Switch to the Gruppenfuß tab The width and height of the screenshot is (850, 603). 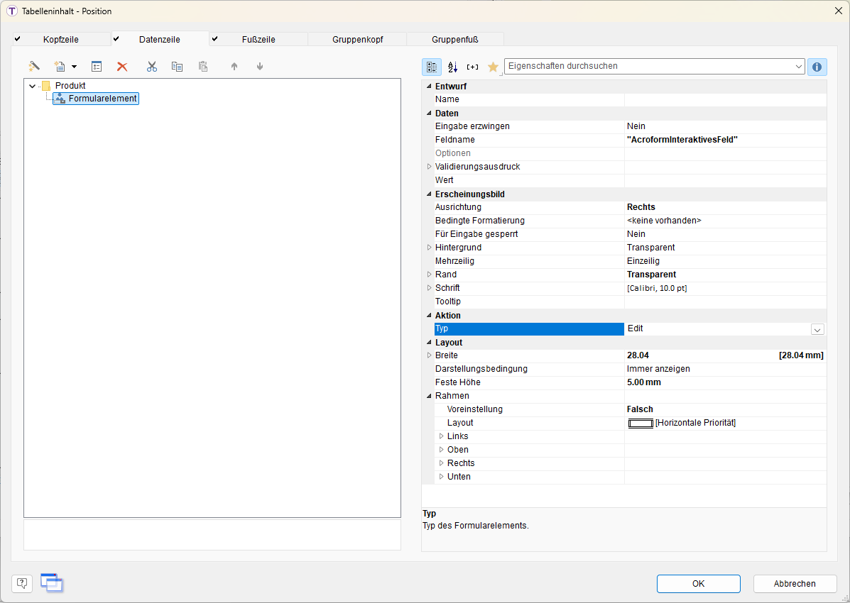coord(454,40)
